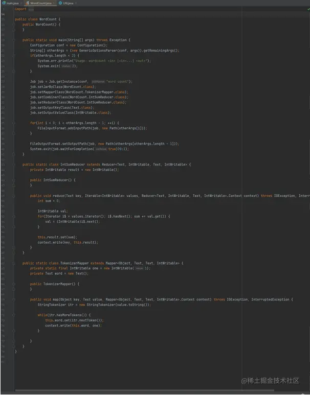Screen dimensions: 310x395
Task: Click the class icon on Util.java tab
Action: pyautogui.click(x=60, y=3)
